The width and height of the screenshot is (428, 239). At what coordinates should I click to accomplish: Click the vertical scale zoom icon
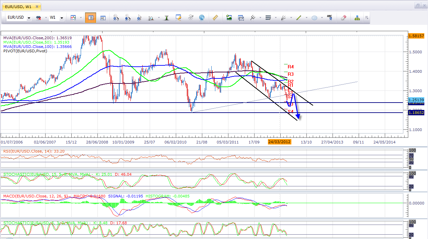coord(151,18)
